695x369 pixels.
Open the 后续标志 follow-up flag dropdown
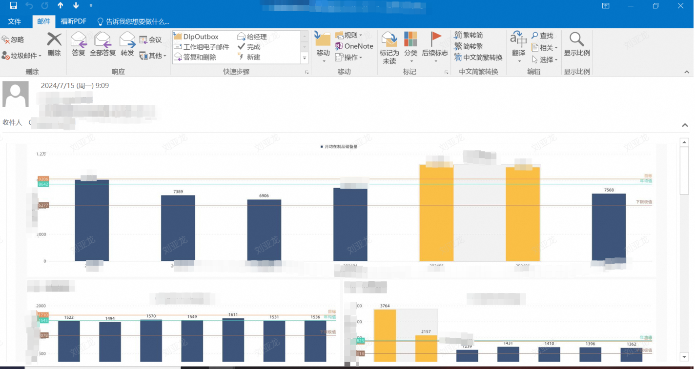click(435, 47)
